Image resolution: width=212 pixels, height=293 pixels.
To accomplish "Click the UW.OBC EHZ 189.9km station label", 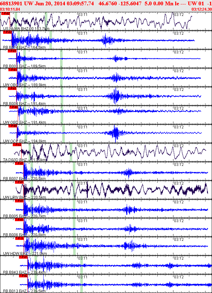I will [x=25, y=85].
